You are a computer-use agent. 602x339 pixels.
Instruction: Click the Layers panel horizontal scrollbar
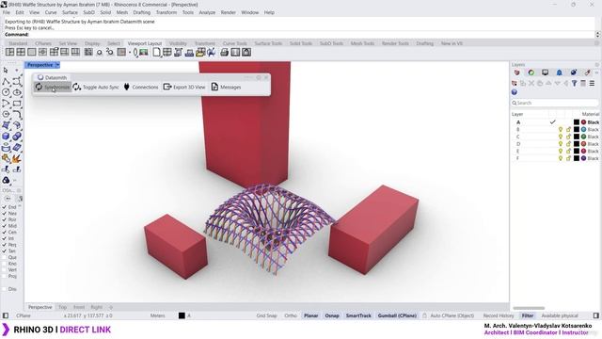coord(529,308)
